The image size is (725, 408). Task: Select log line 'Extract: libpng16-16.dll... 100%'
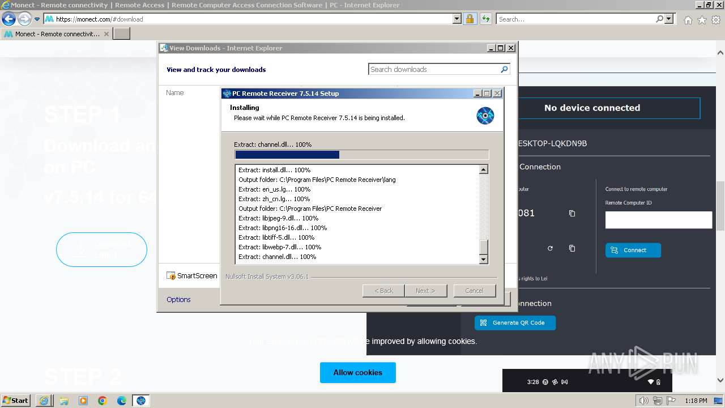283,228
